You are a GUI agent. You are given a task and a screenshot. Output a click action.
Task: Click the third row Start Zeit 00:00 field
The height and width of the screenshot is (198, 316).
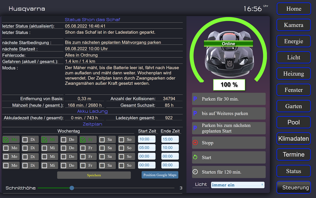pos(147,156)
